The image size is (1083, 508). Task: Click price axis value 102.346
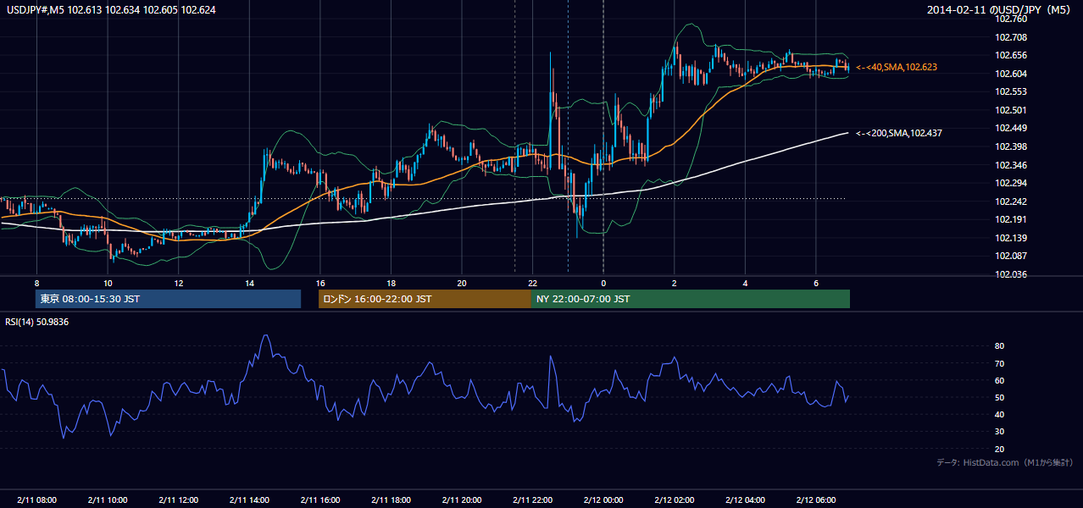(1013, 165)
